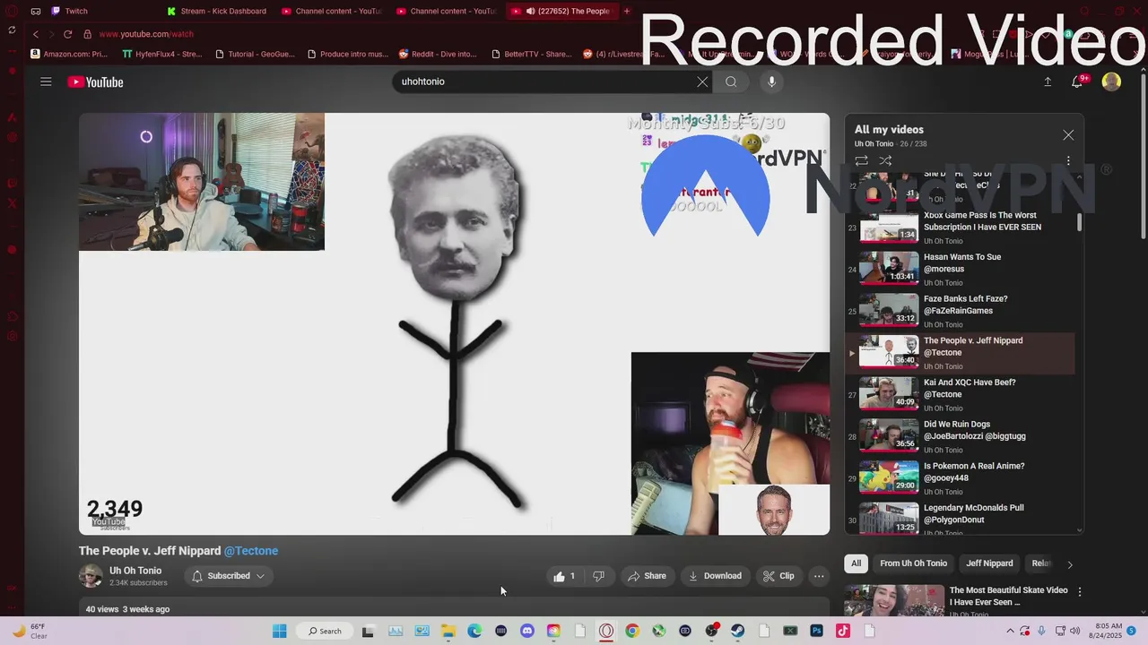Switch to the first Channel content tab

point(332,11)
